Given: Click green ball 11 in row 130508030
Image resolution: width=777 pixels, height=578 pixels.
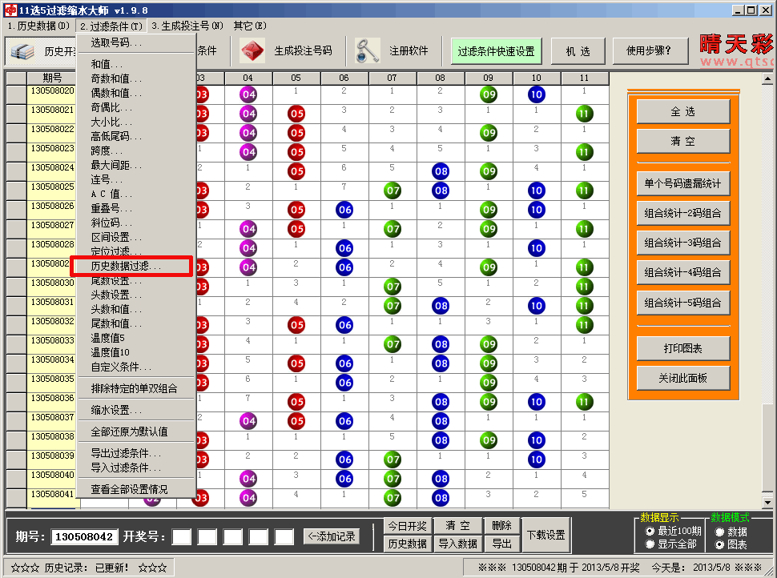Looking at the screenshot, I should pos(585,287).
